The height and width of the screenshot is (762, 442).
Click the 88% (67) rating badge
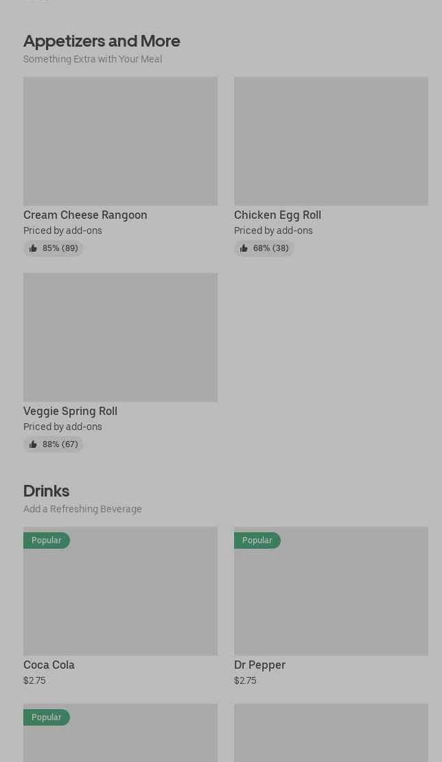coord(54,444)
